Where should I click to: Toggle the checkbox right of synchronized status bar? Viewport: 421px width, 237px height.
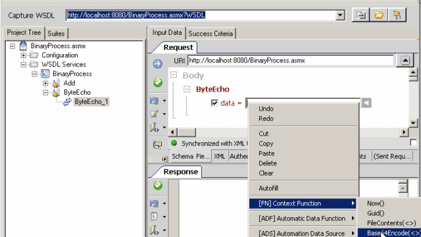(414, 143)
